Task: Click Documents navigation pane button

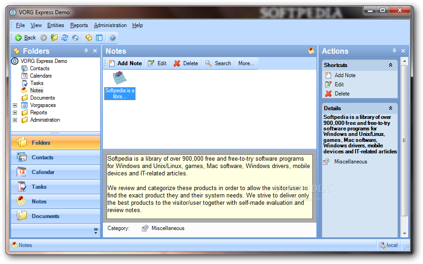Action: point(56,216)
